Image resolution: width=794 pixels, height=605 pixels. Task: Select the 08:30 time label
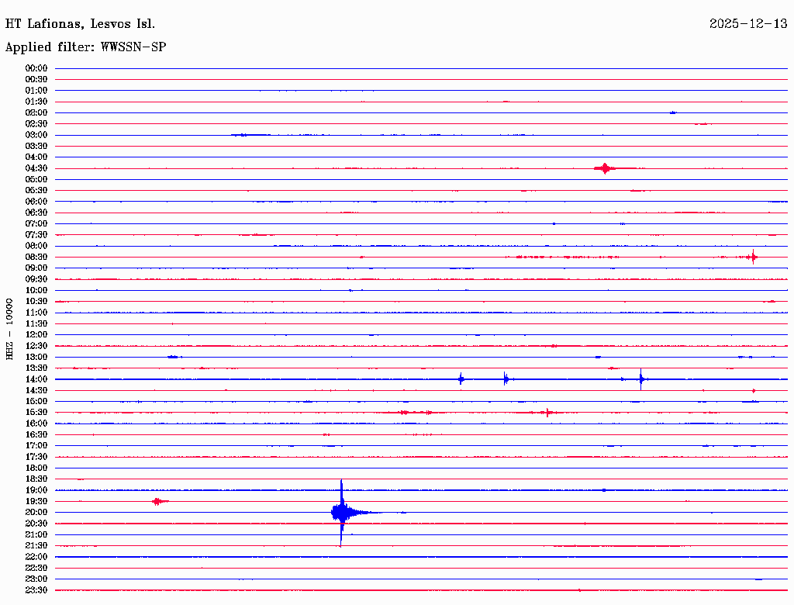click(36, 258)
